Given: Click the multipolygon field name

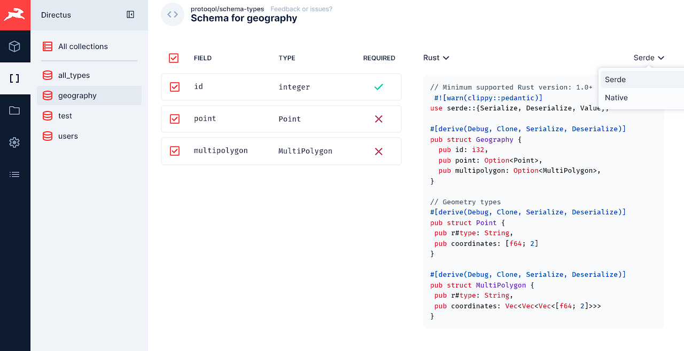Looking at the screenshot, I should pyautogui.click(x=221, y=150).
